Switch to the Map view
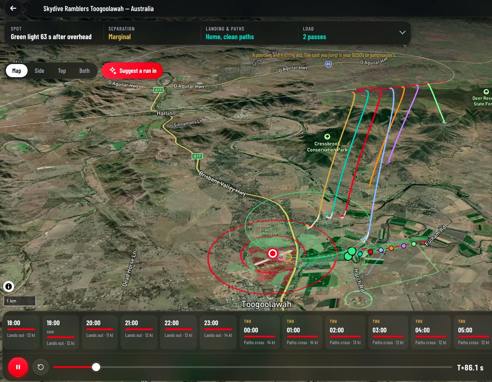The height and width of the screenshot is (382, 492). (x=17, y=71)
